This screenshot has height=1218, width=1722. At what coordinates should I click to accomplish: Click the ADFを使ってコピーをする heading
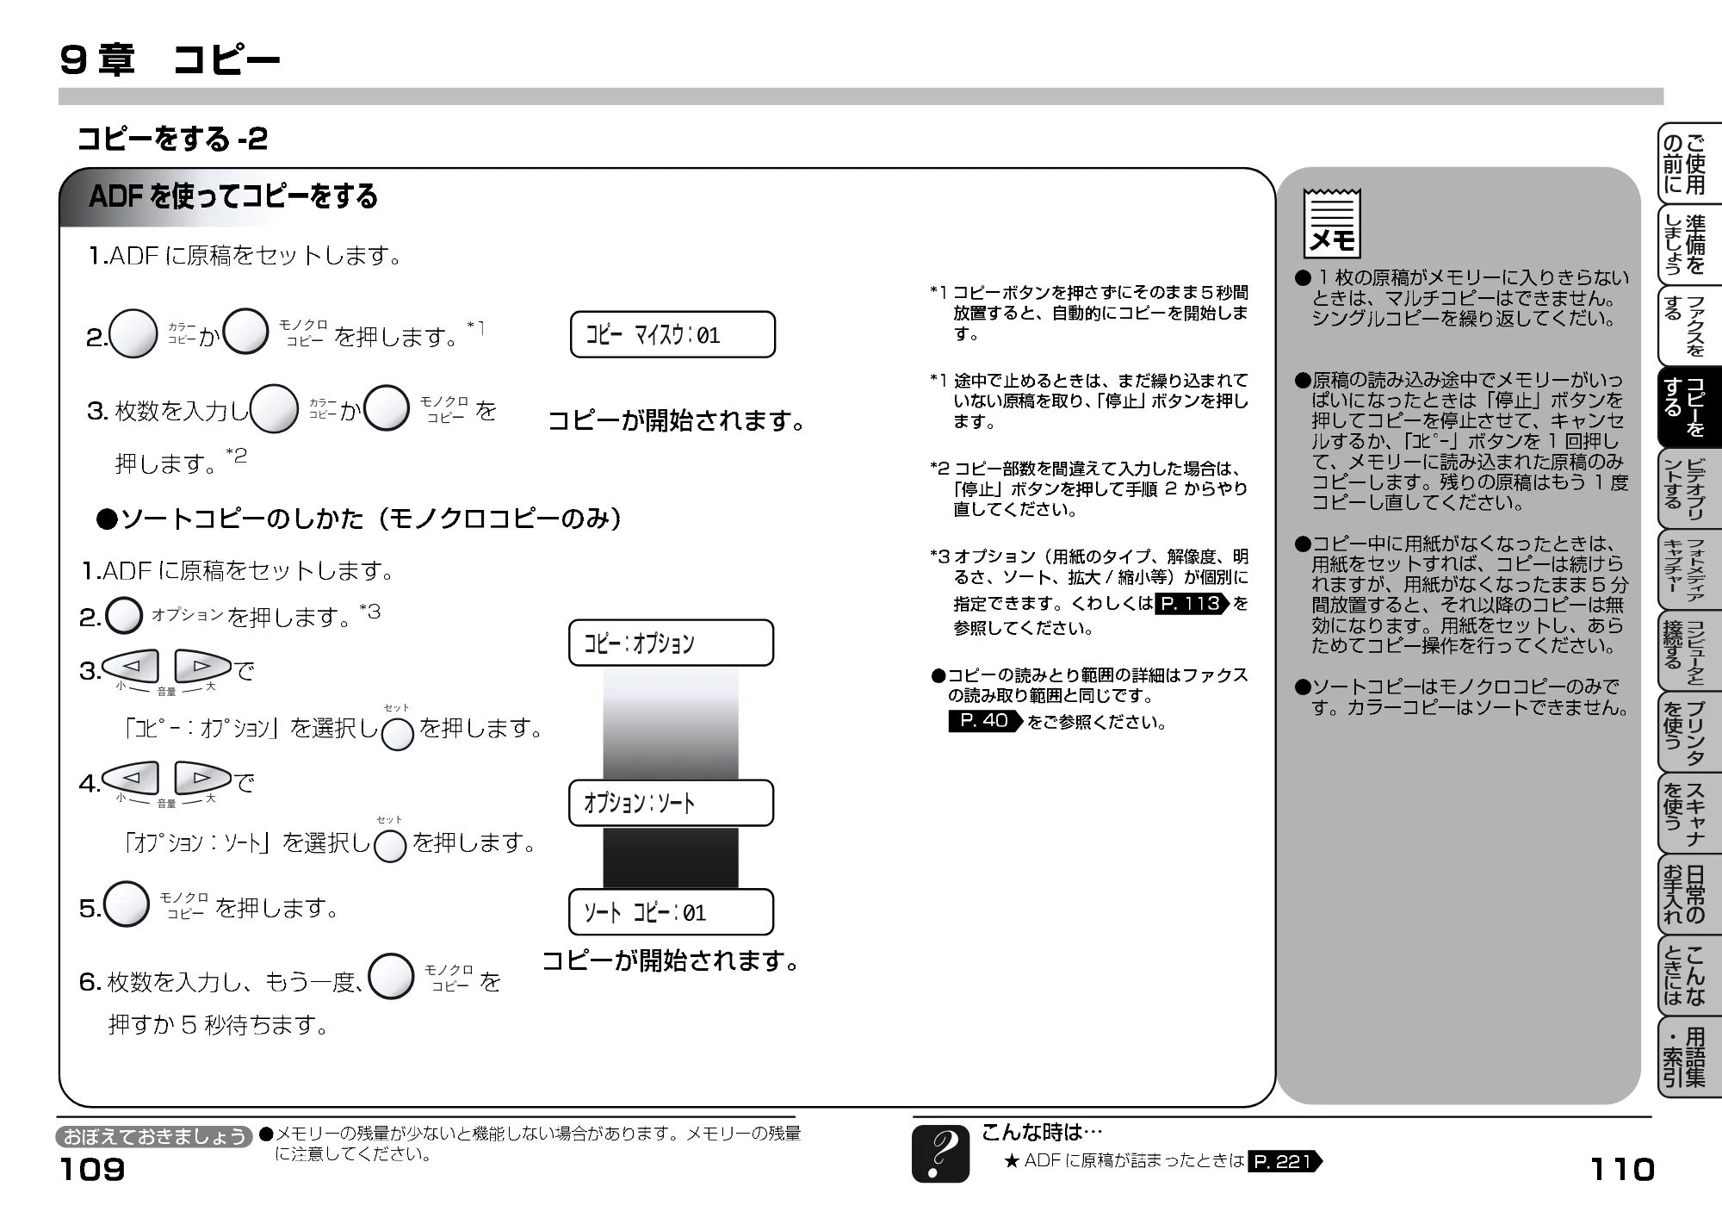coord(233,196)
